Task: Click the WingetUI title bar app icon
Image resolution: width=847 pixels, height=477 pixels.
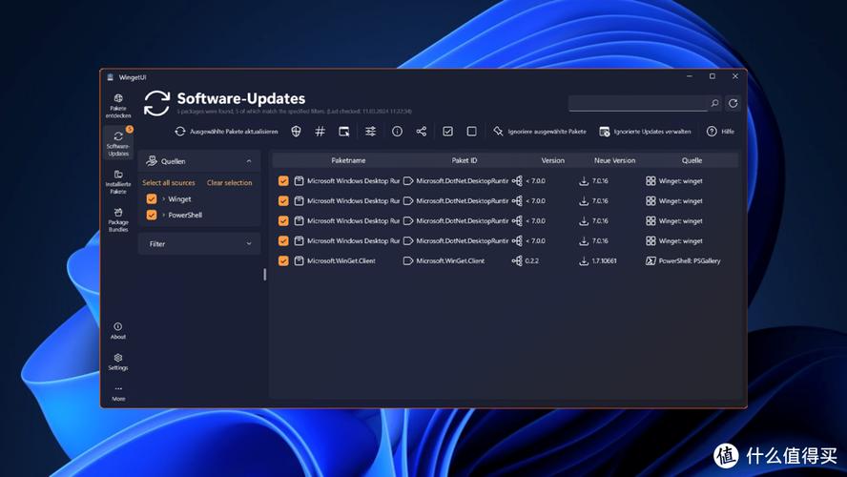Action: point(111,77)
